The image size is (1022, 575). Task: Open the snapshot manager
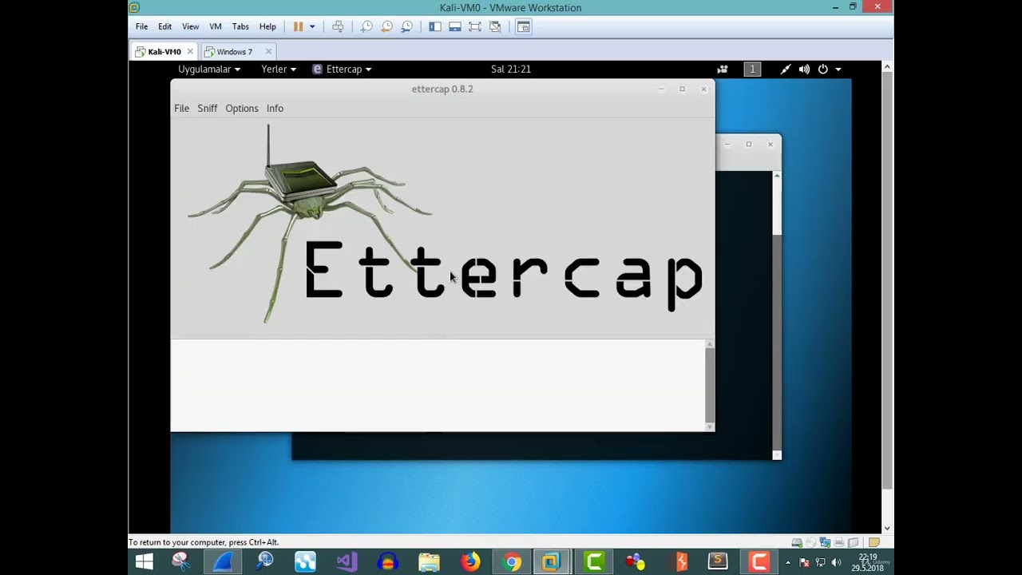(406, 26)
